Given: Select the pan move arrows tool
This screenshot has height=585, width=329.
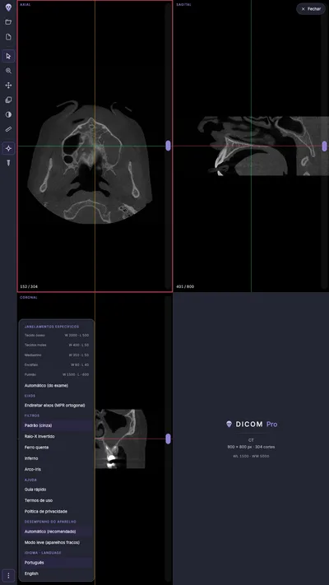Looking at the screenshot, I should (8, 85).
